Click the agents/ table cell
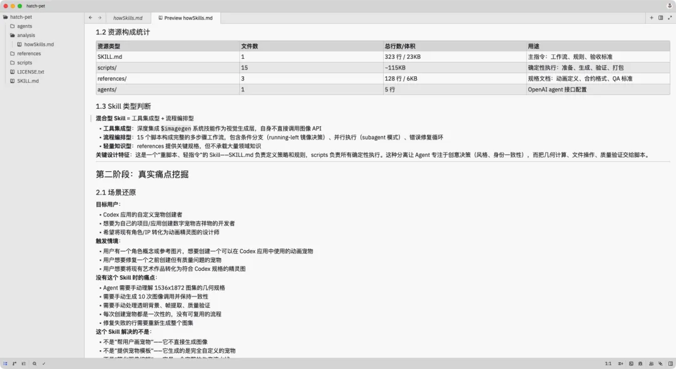The image size is (676, 369). point(168,89)
